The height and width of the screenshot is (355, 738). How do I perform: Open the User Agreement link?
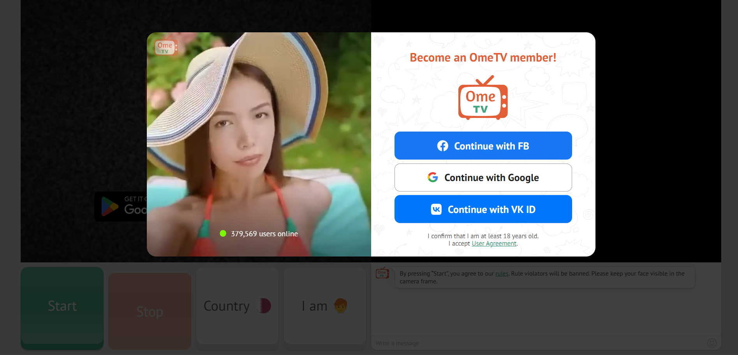click(x=494, y=244)
